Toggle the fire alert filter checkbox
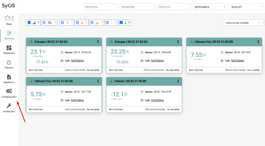This screenshot has width=265, height=146. [x=77, y=23]
